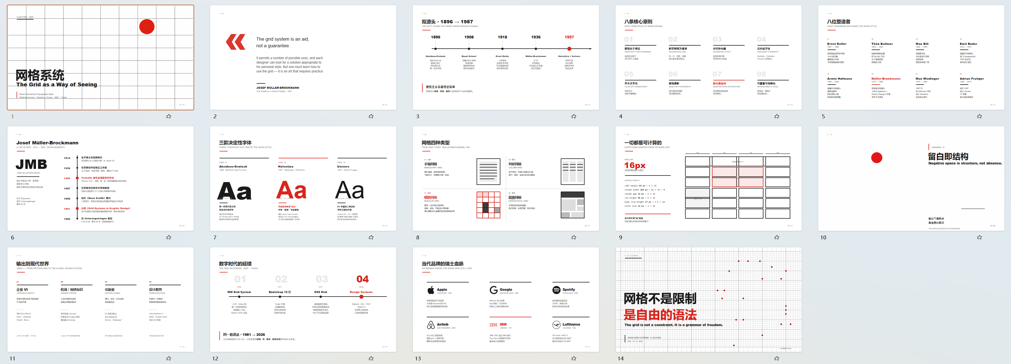Click the slide number label 7

click(215, 237)
